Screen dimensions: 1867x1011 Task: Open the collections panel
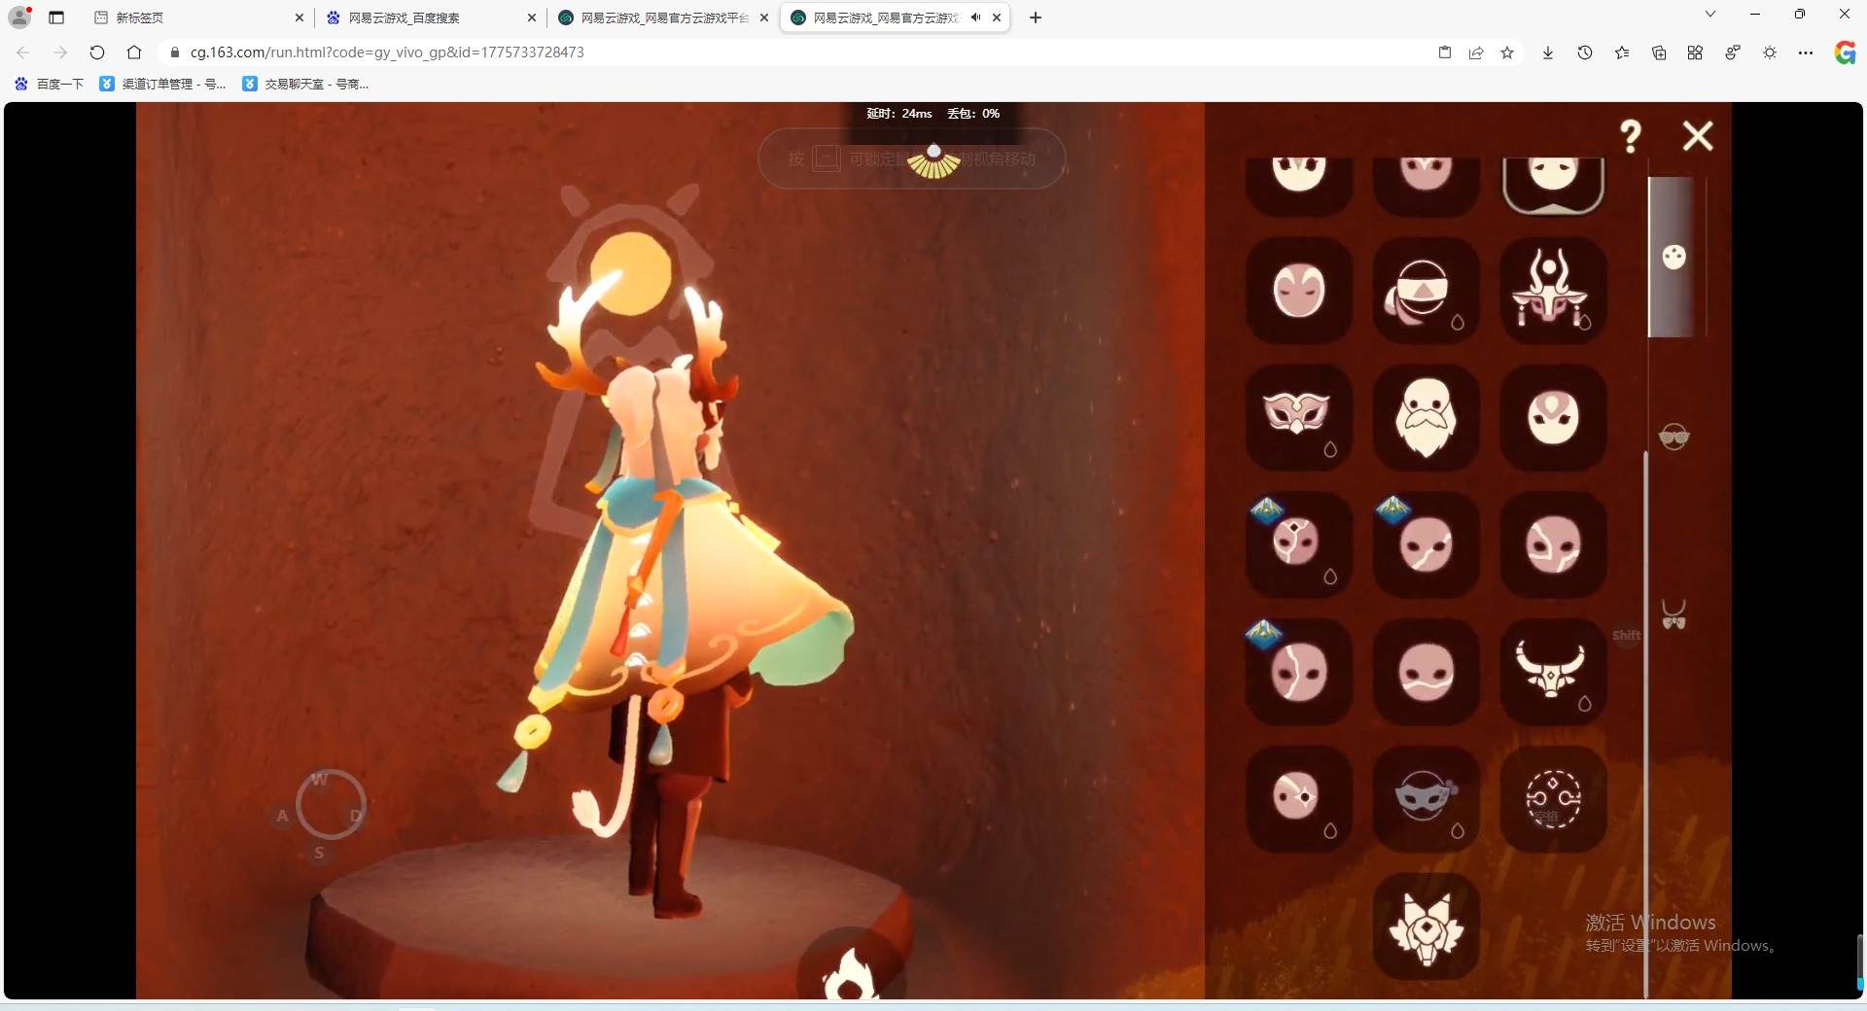[1659, 52]
